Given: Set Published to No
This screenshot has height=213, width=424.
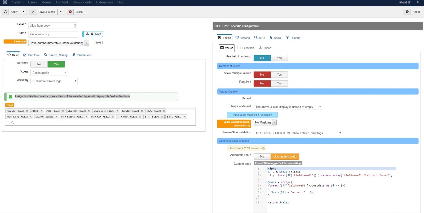Looking at the screenshot, I should [39, 64].
